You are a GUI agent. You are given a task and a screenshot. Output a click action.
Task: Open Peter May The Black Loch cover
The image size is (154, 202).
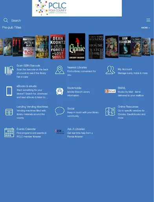click(x=29, y=47)
